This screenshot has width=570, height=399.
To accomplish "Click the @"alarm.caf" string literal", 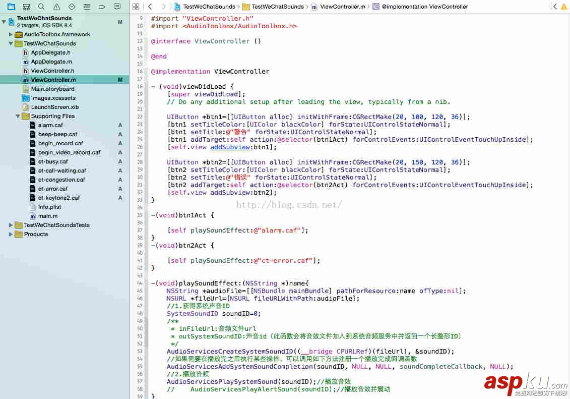I will [x=277, y=231].
